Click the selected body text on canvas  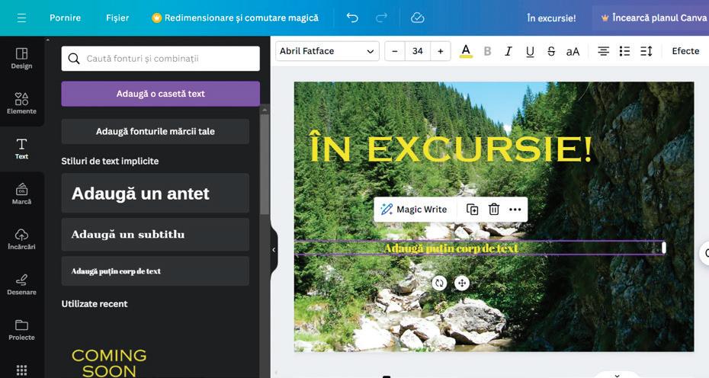451,248
